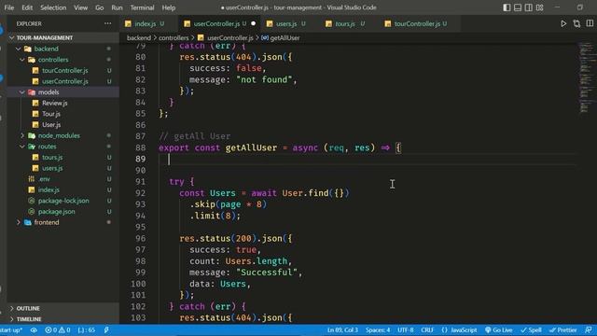
Task: Open the View menu
Action: pos(80,7)
